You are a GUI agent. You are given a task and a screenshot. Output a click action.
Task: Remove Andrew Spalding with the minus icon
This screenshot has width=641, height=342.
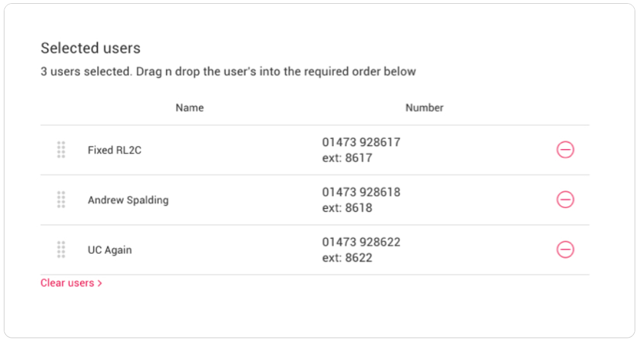(x=565, y=200)
